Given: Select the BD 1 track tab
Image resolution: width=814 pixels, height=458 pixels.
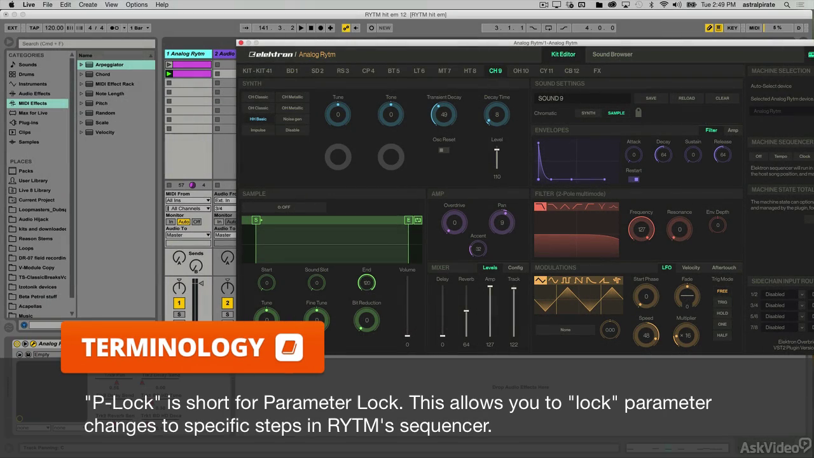Looking at the screenshot, I should point(292,71).
